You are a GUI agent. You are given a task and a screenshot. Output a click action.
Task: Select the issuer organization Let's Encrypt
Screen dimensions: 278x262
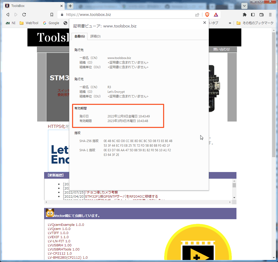(116, 92)
